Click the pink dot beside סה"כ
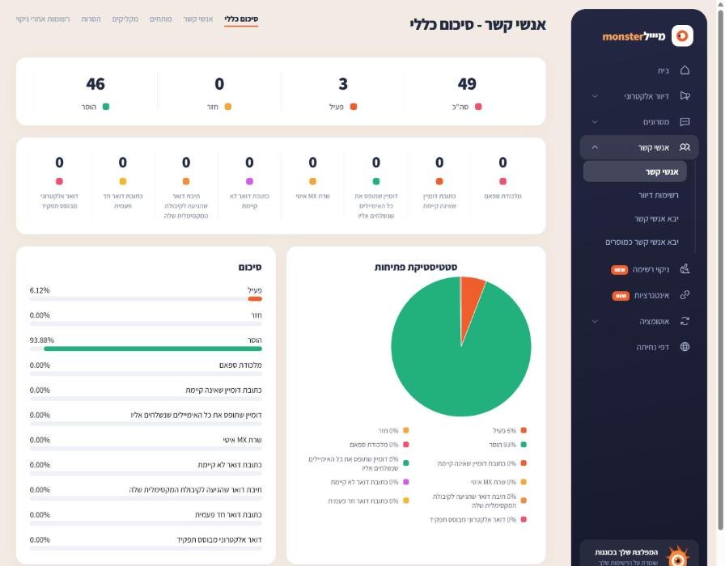Image resolution: width=725 pixels, height=566 pixels. click(x=478, y=107)
